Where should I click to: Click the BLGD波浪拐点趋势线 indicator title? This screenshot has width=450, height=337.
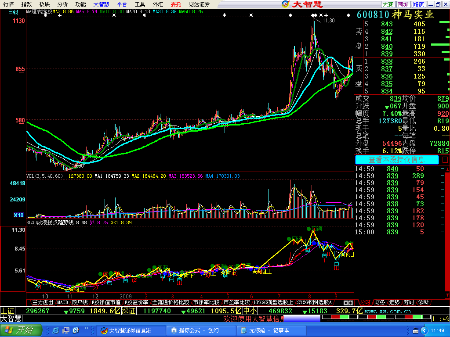[50, 222]
